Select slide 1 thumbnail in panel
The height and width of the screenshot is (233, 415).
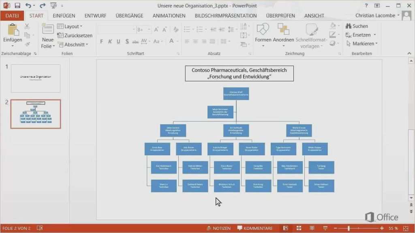coord(35,78)
